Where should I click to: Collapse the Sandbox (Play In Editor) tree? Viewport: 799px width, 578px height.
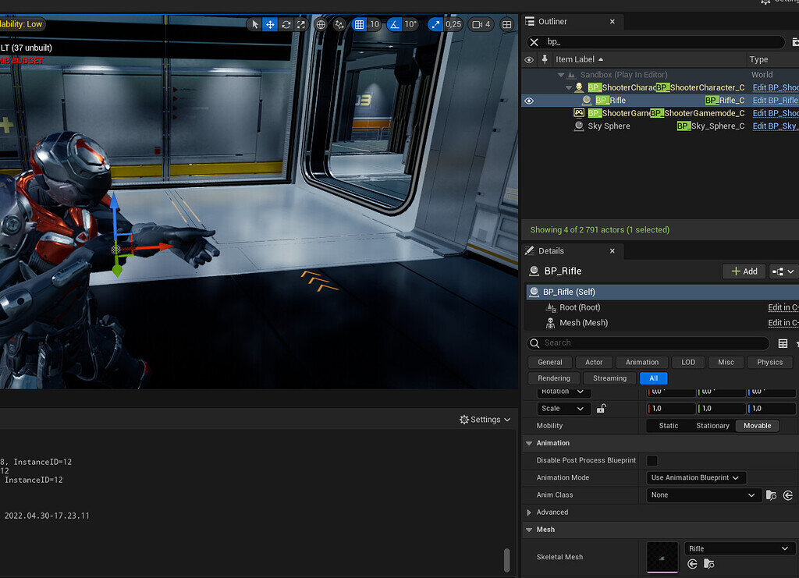tap(563, 74)
